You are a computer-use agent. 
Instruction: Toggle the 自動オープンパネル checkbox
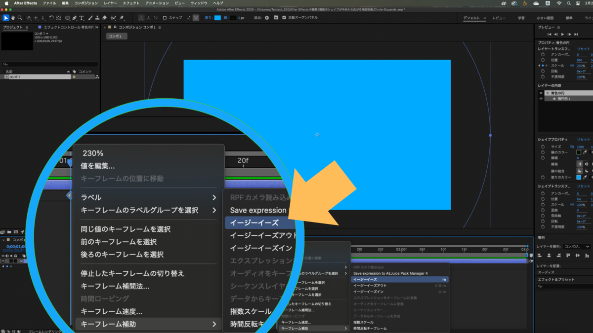284,18
